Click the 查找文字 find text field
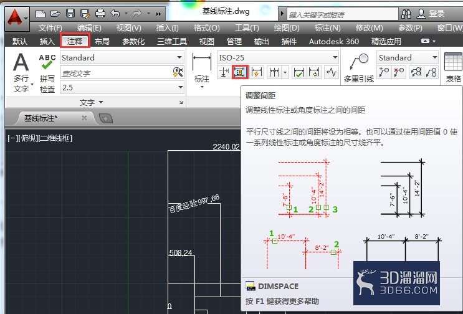 click(115, 73)
